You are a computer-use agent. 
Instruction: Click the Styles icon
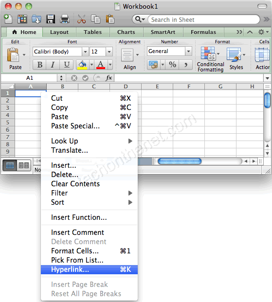click(234, 54)
